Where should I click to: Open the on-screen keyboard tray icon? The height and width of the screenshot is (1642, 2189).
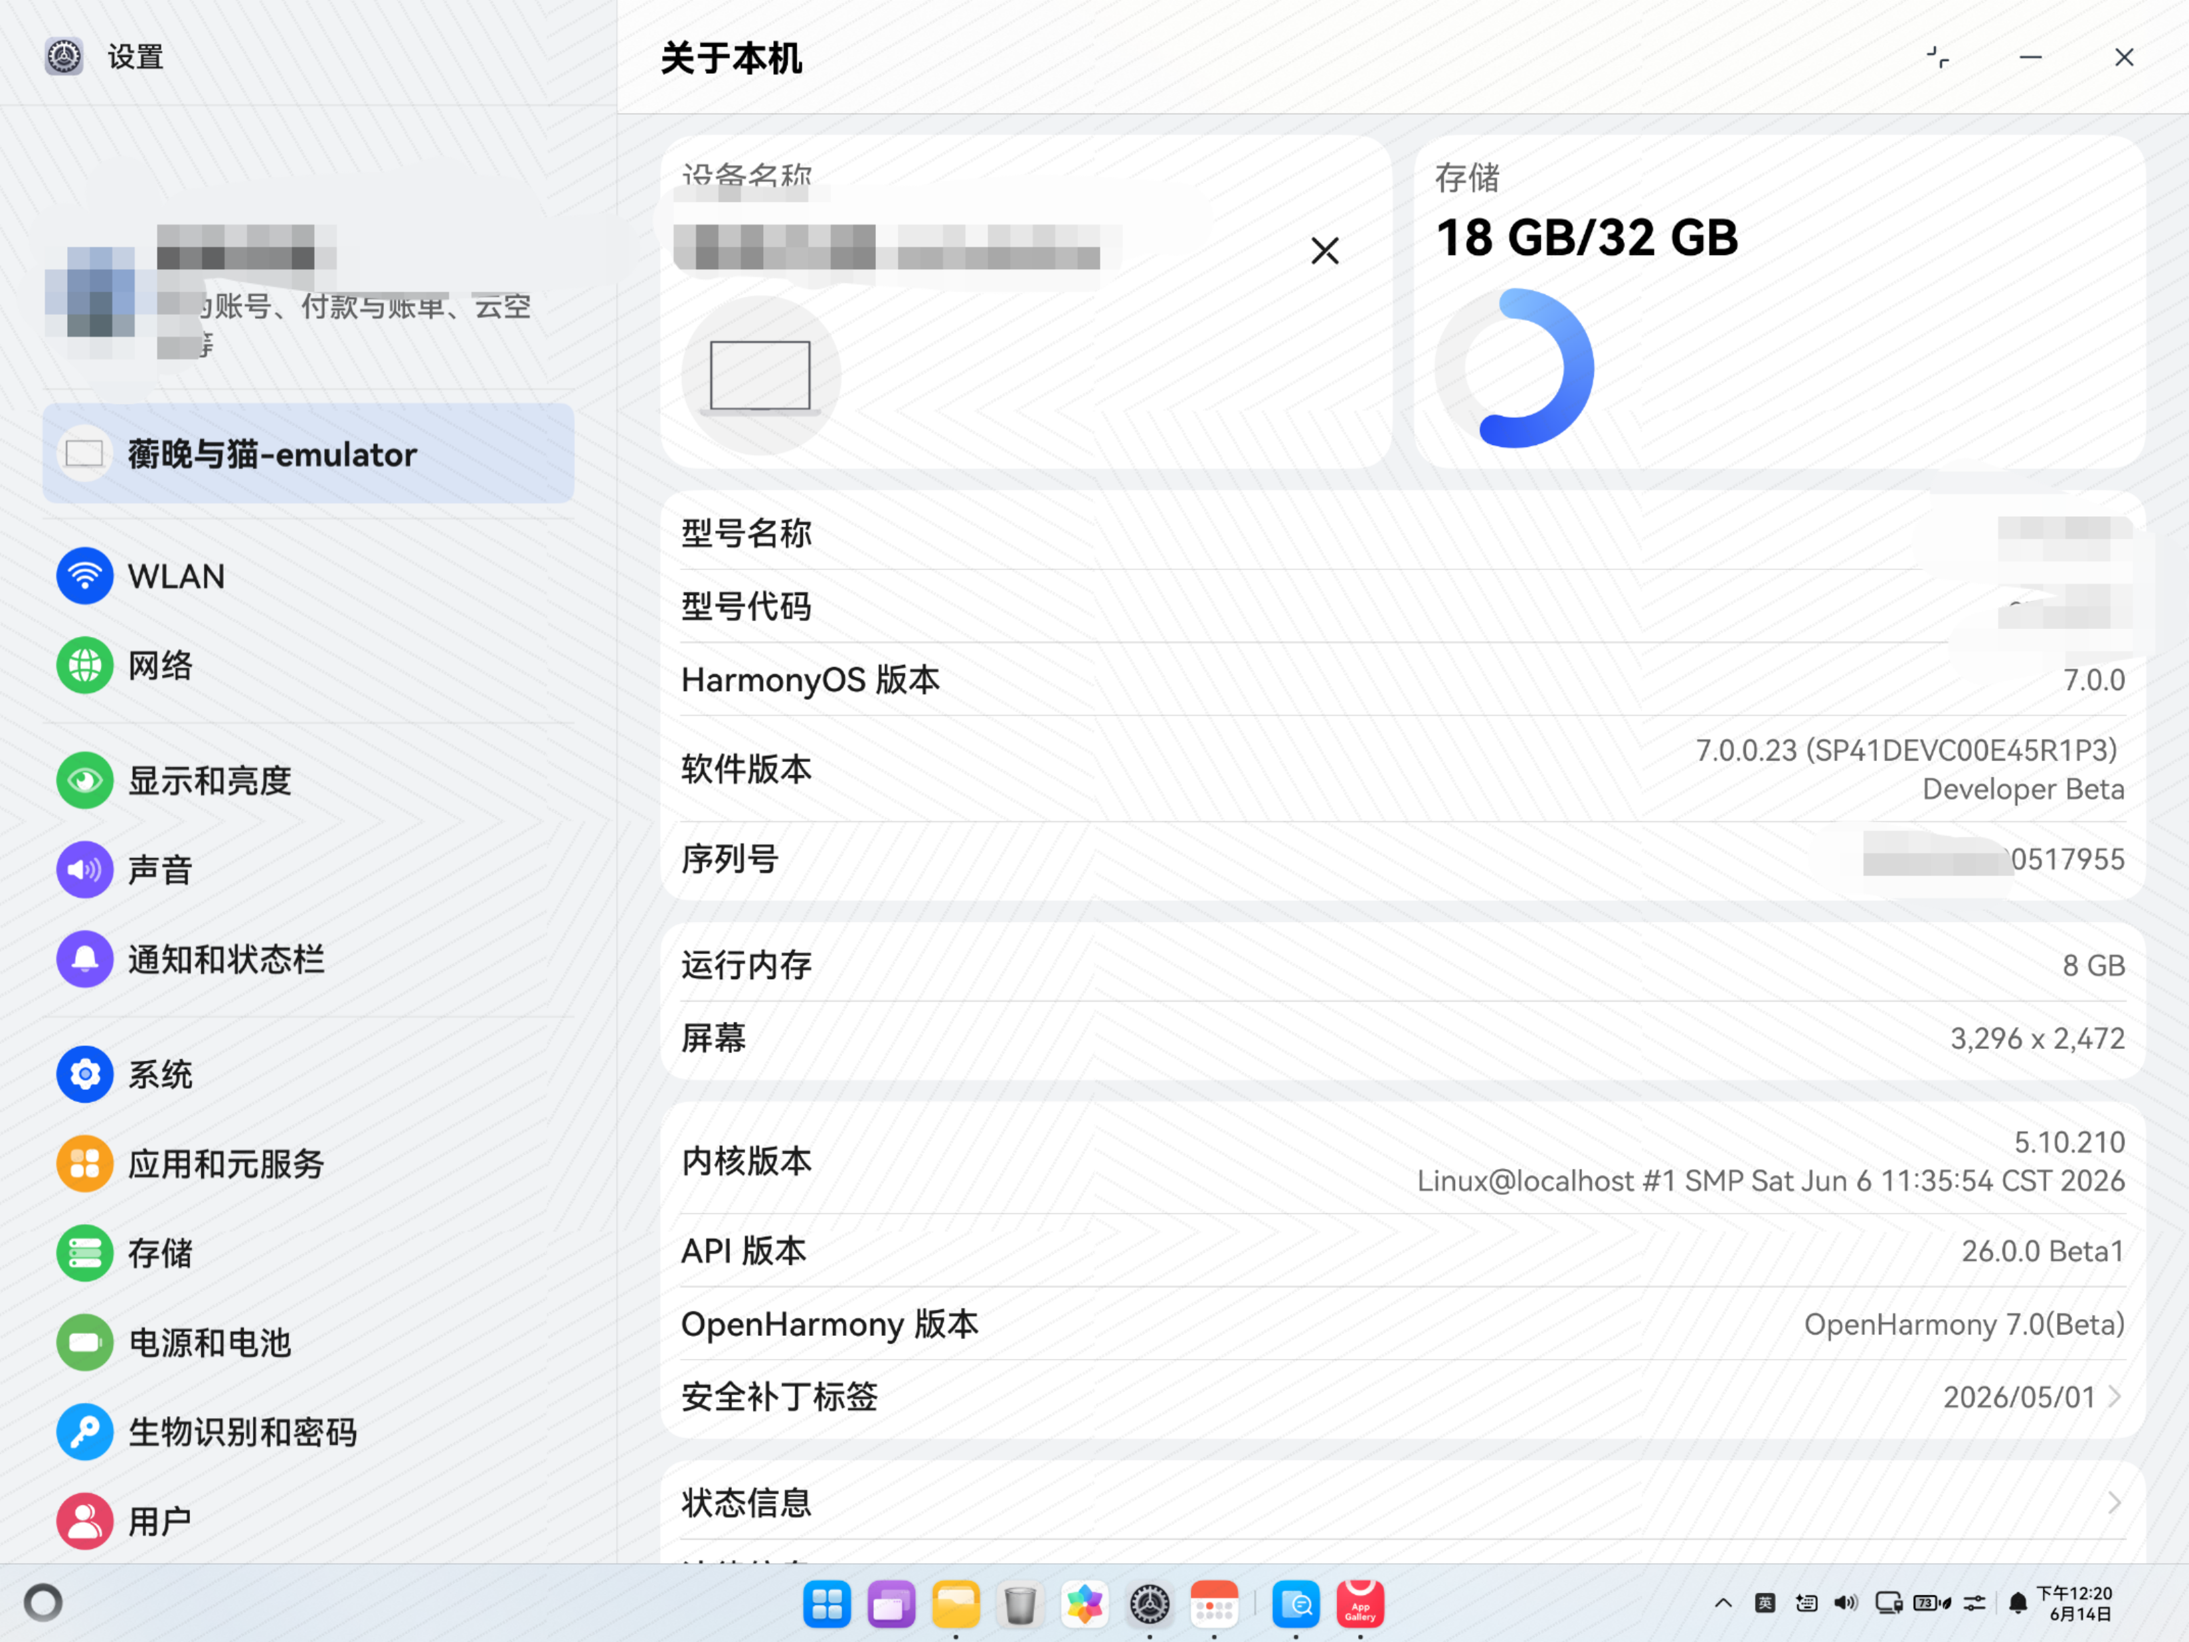pyautogui.click(x=1806, y=1602)
